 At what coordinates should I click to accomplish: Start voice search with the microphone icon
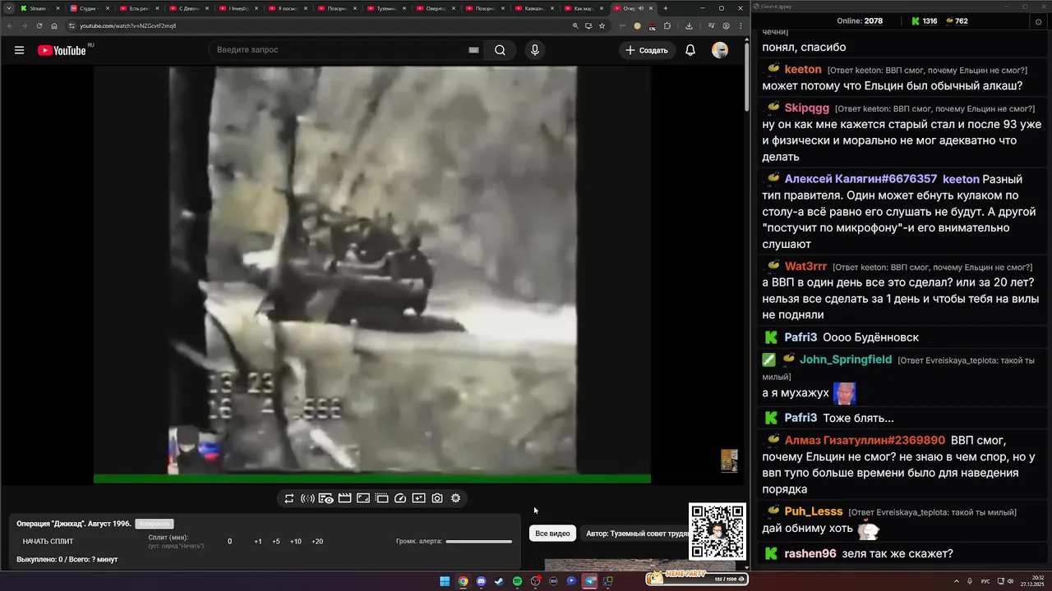[x=535, y=50]
